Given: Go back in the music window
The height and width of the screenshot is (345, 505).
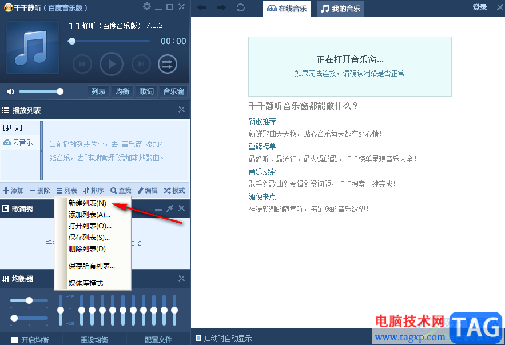Looking at the screenshot, I should click(202, 7).
